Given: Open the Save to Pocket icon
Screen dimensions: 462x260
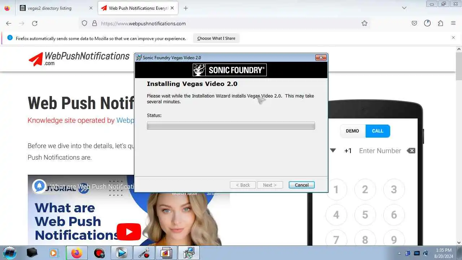Looking at the screenshot, I should (x=414, y=23).
